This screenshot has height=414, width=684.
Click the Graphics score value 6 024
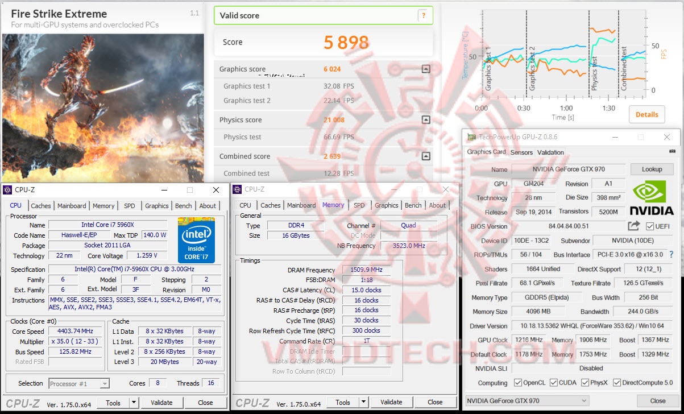[x=332, y=69]
